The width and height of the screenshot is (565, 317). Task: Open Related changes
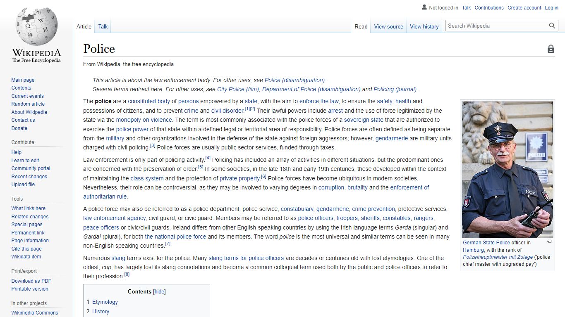tap(30, 217)
